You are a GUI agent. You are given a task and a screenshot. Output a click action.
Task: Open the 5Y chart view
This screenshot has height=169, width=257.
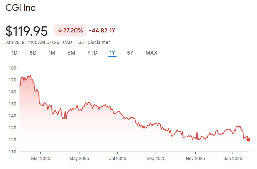click(130, 53)
